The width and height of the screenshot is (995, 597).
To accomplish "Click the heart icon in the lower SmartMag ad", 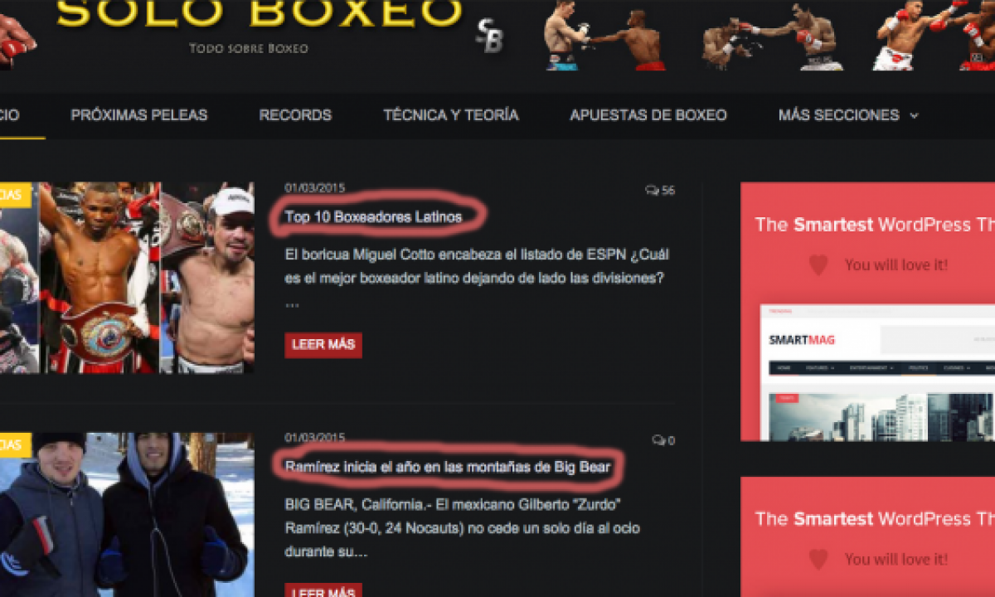I will click(818, 560).
